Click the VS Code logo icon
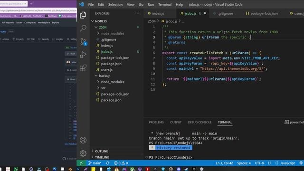This screenshot has height=171, width=304. [81, 4]
